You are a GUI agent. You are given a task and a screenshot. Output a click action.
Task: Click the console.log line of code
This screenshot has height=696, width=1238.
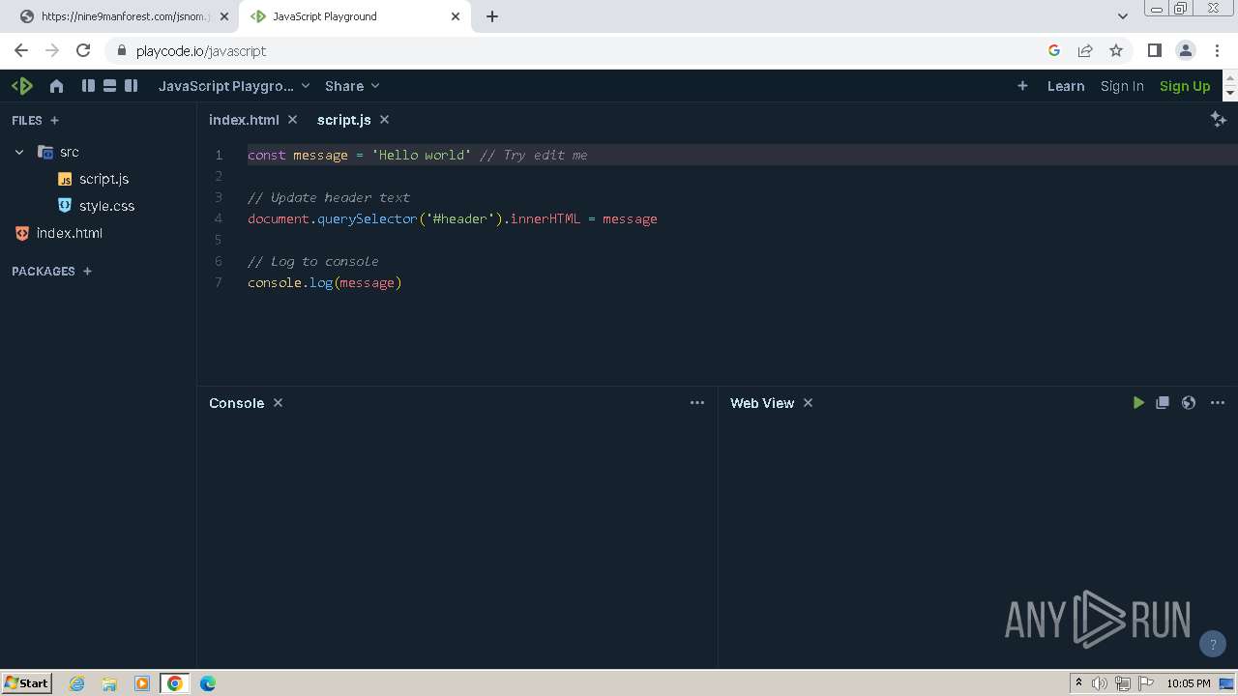pyautogui.click(x=324, y=282)
